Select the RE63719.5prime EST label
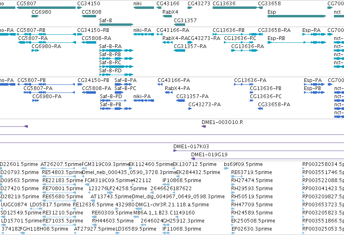Image resolution: width=344 pixels, height=235 pixels. click(x=252, y=172)
